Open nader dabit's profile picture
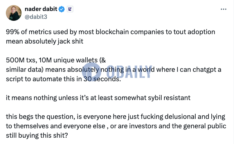The height and width of the screenshot is (144, 234). (14, 13)
